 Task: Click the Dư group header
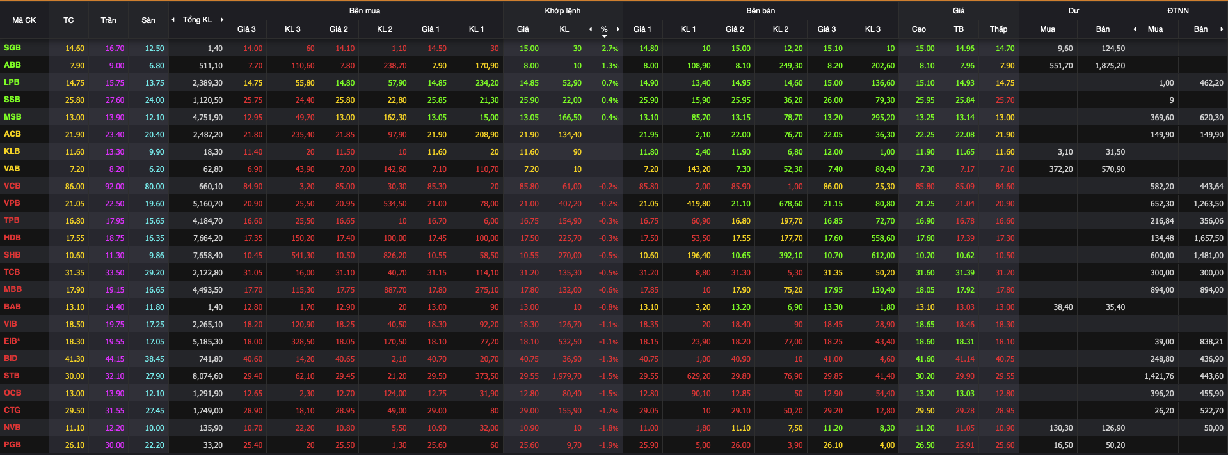(x=1074, y=11)
